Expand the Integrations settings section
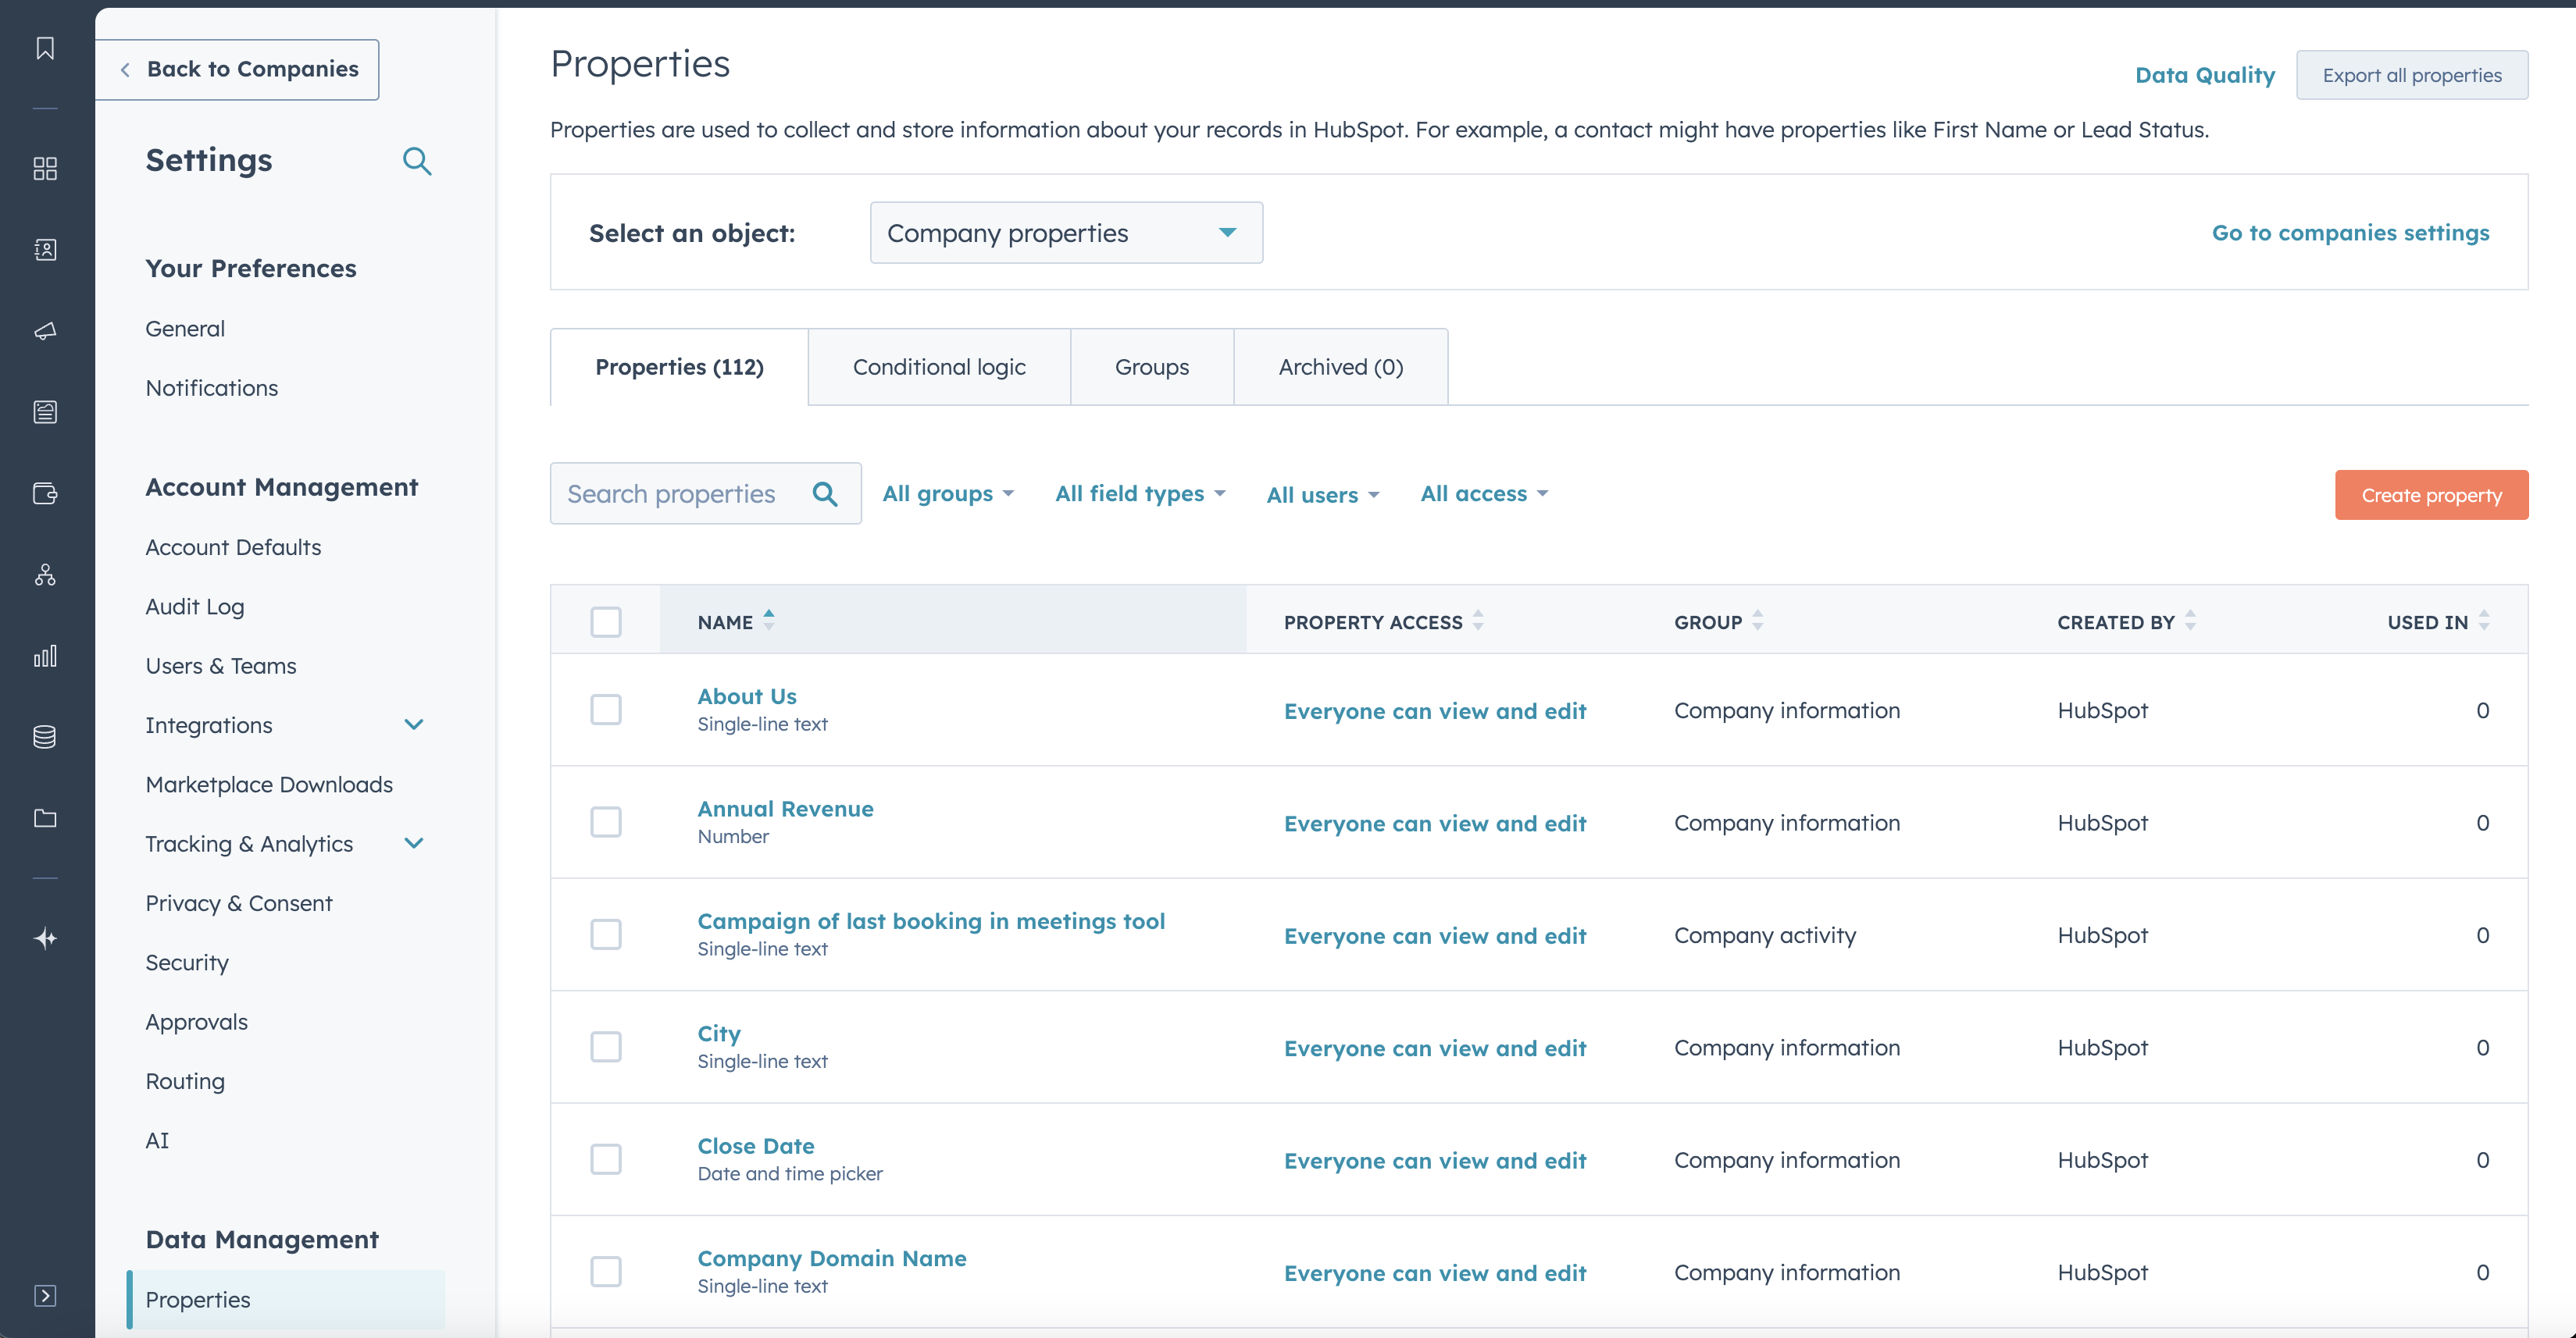This screenshot has width=2576, height=1338. (x=413, y=724)
